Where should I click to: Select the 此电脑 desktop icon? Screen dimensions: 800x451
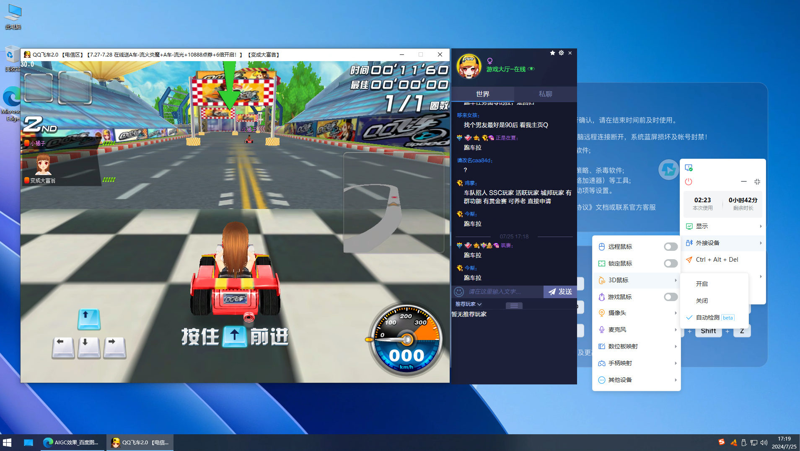13,17
